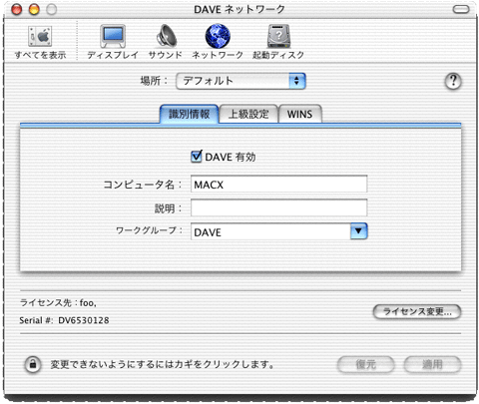Click the padlock icon to prevent changes
The width and height of the screenshot is (479, 404).
point(33,364)
